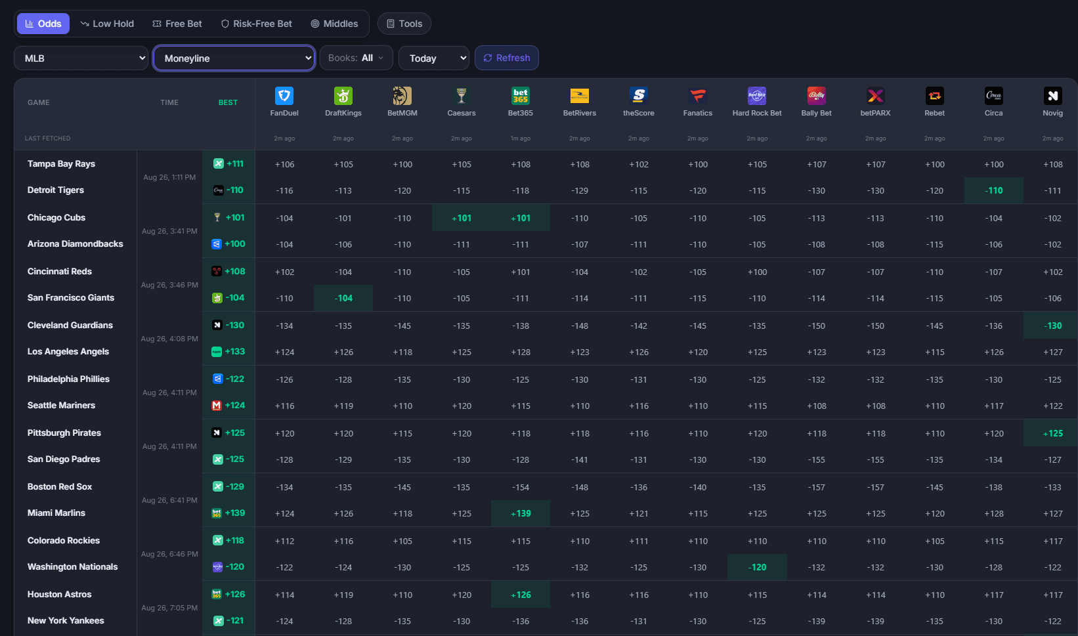
Task: Click FanDuel +106 odds for Tampa Bay Rays
Action: click(284, 164)
